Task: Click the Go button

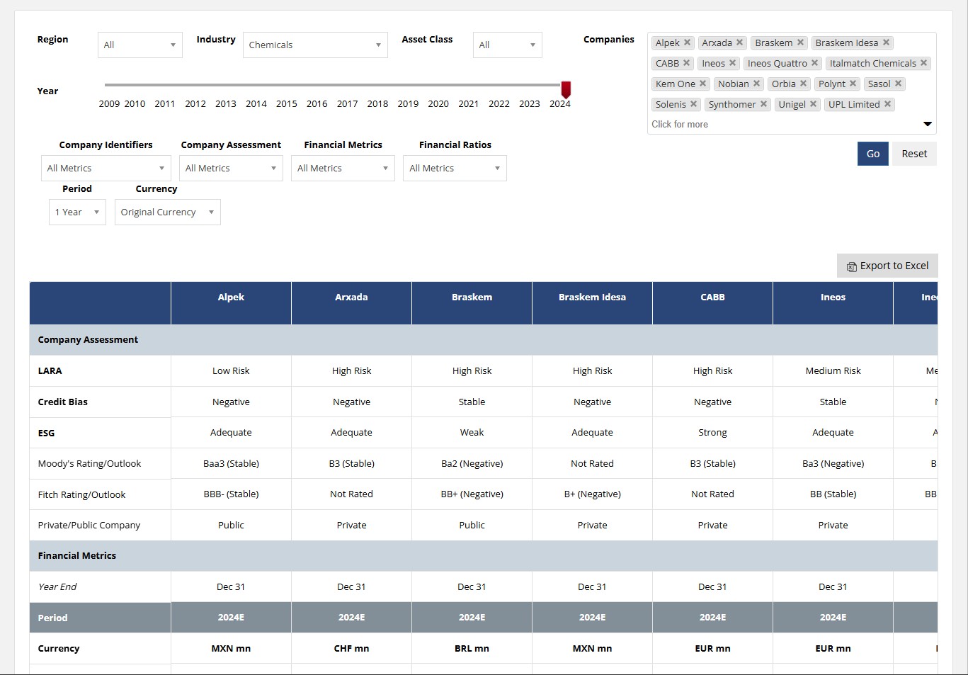Action: tap(873, 154)
